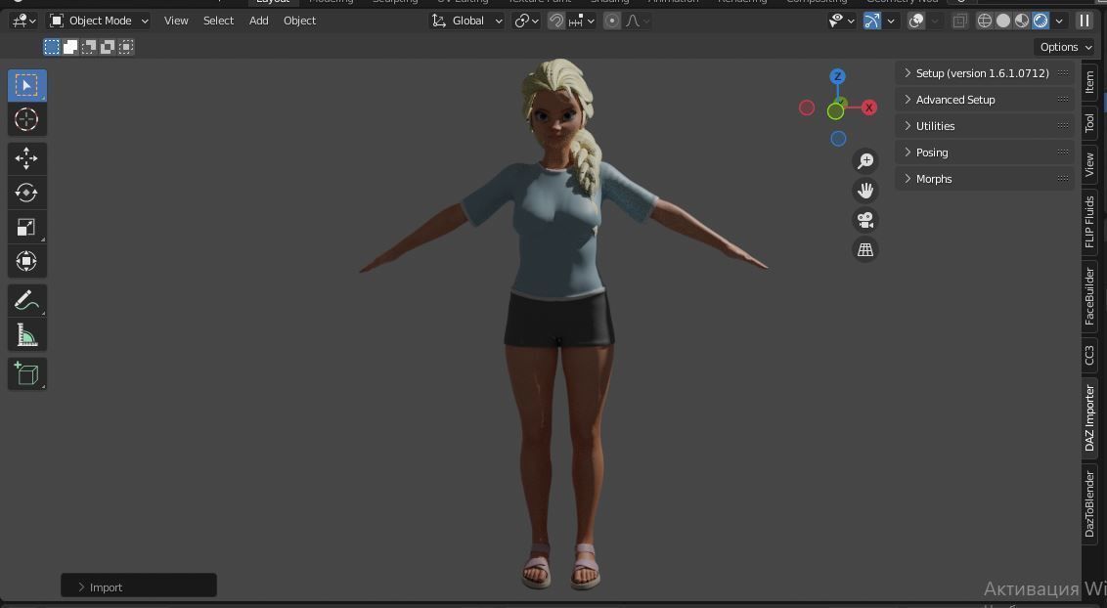The image size is (1107, 608).
Task: Open the Select menu
Action: click(x=218, y=22)
